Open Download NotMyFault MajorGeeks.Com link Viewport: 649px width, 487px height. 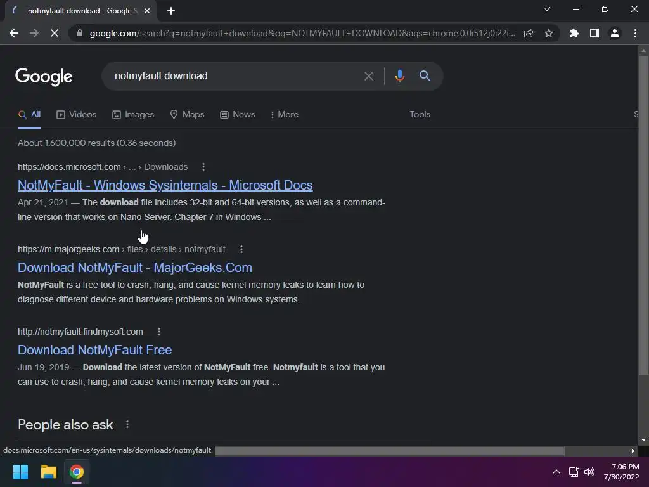click(135, 268)
